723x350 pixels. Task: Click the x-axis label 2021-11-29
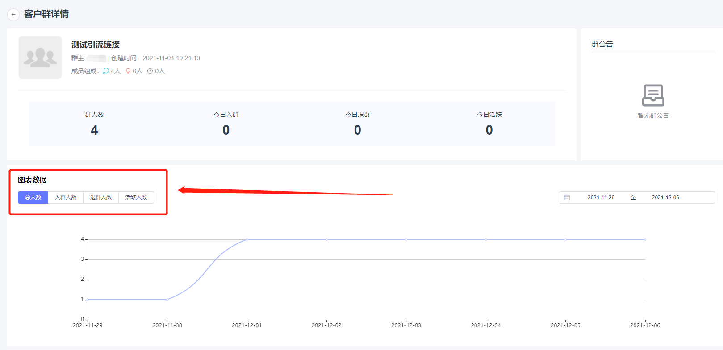pyautogui.click(x=88, y=325)
